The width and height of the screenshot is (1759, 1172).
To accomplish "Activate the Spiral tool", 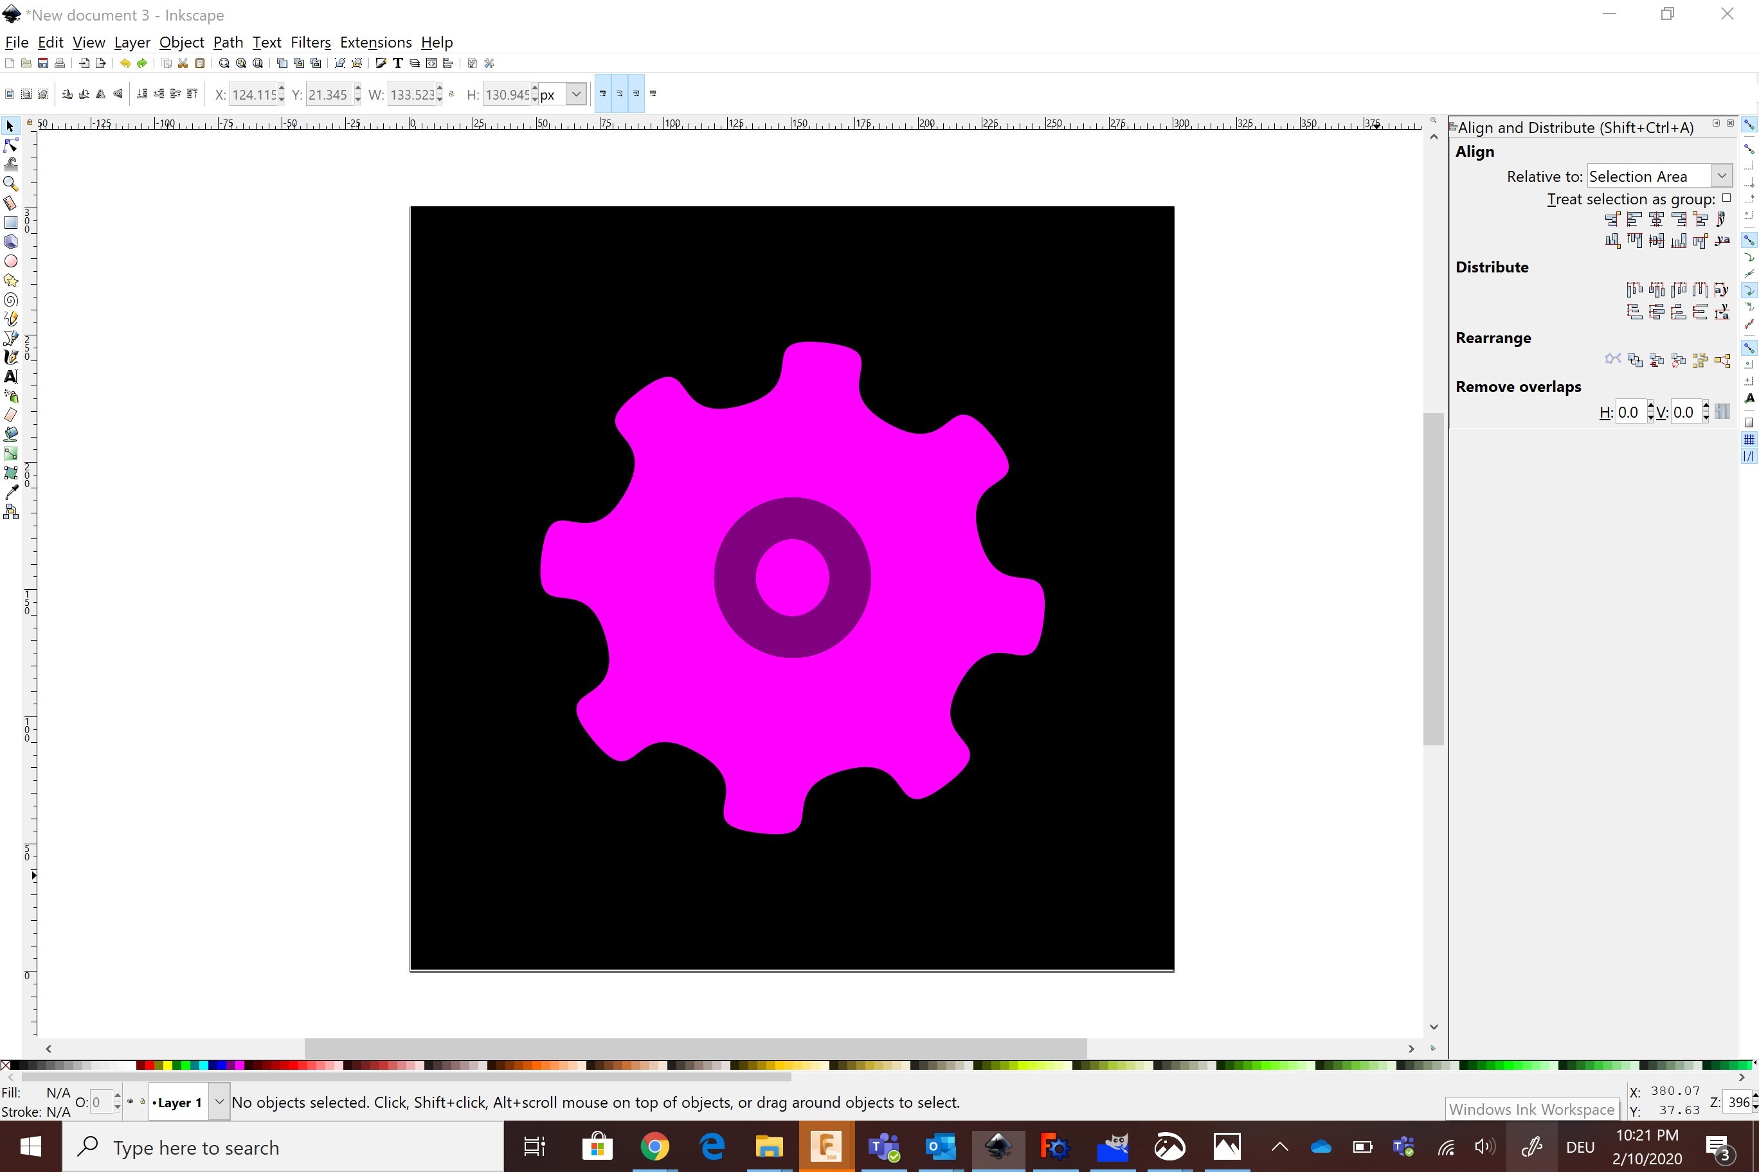I will (10, 299).
